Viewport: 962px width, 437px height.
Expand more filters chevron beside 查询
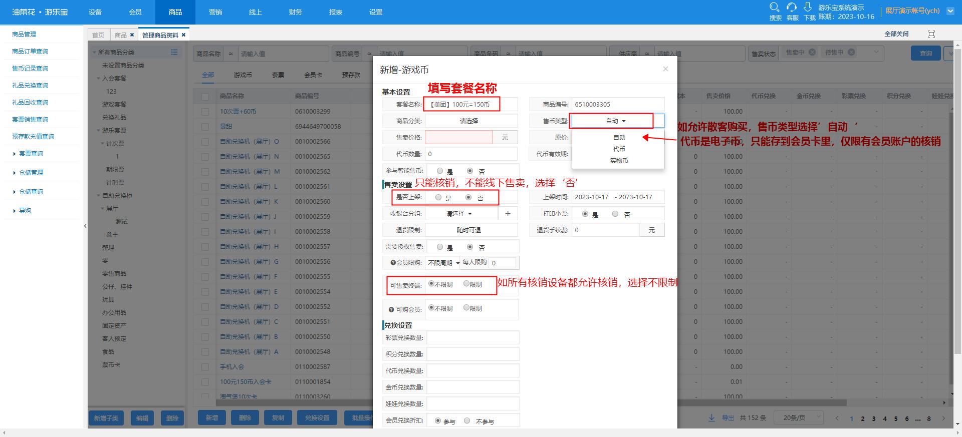[x=949, y=53]
